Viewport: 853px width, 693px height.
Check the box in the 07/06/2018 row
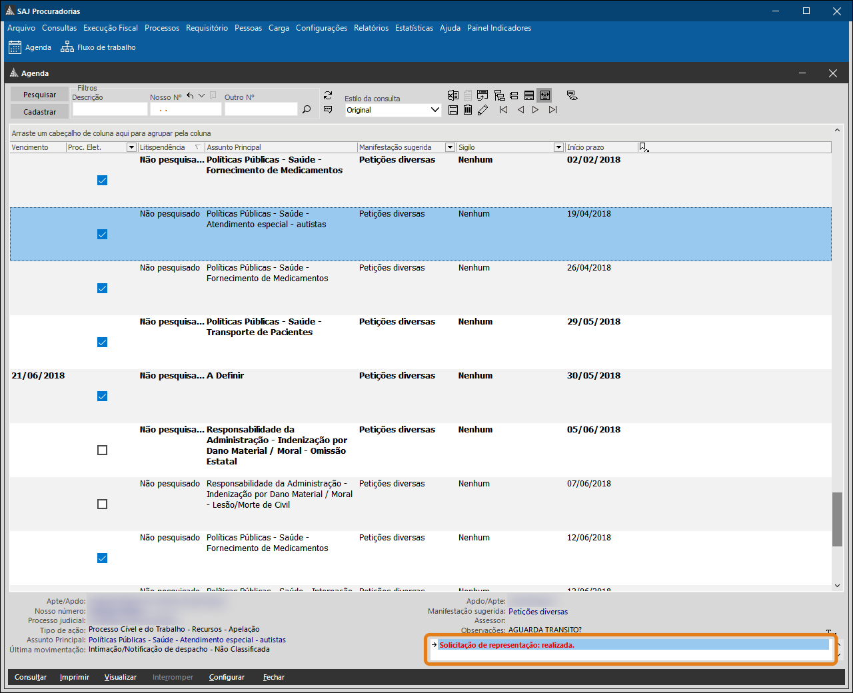[102, 504]
